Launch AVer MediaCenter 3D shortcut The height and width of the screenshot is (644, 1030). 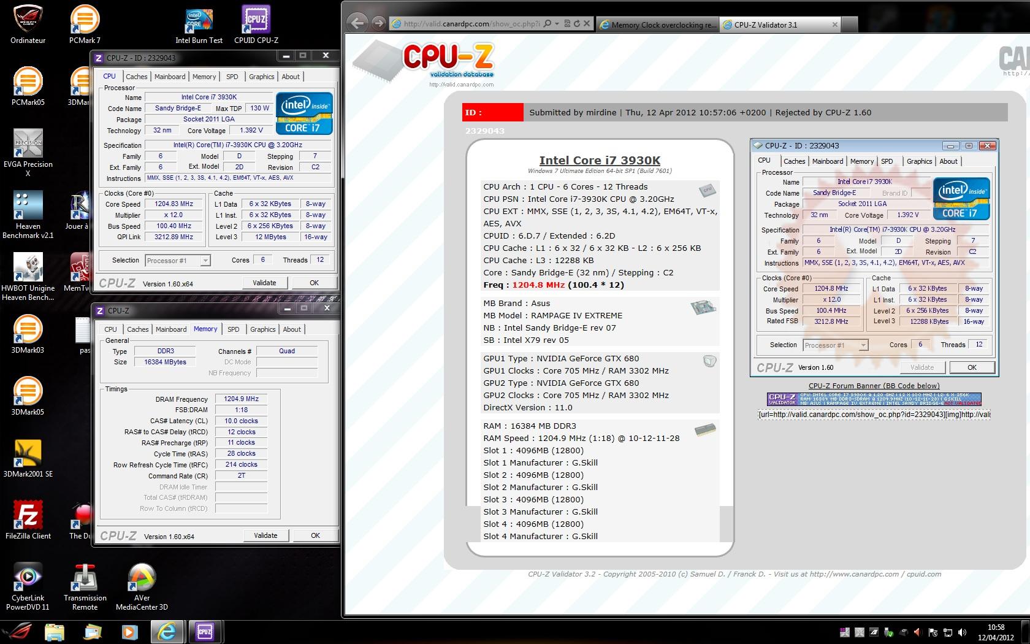[142, 587]
